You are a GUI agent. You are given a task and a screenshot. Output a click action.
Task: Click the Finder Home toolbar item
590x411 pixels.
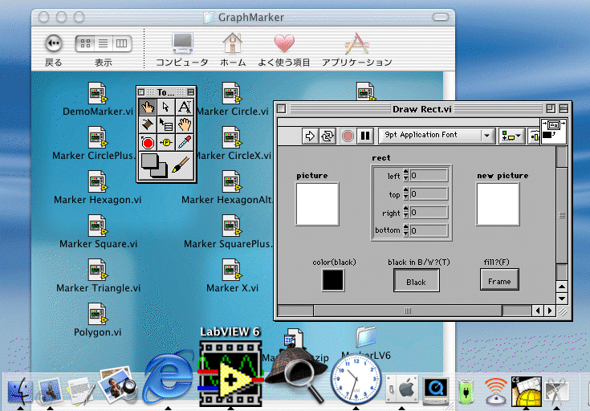coord(233,44)
